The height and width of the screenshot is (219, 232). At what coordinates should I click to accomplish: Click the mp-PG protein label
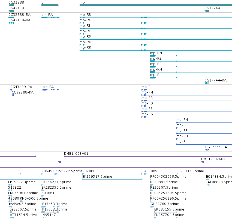(147, 114)
